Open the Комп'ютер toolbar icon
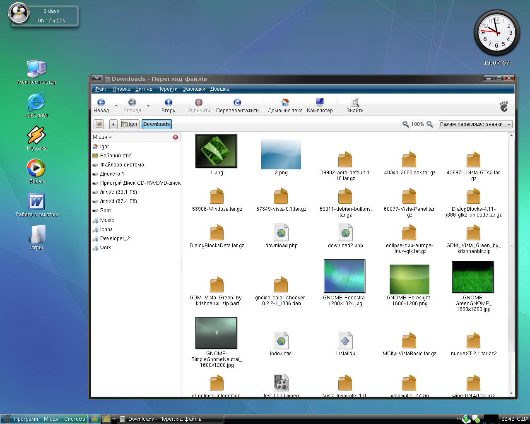530x424 pixels. click(x=320, y=102)
